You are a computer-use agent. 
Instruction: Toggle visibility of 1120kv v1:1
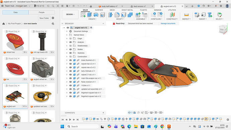point(70,85)
